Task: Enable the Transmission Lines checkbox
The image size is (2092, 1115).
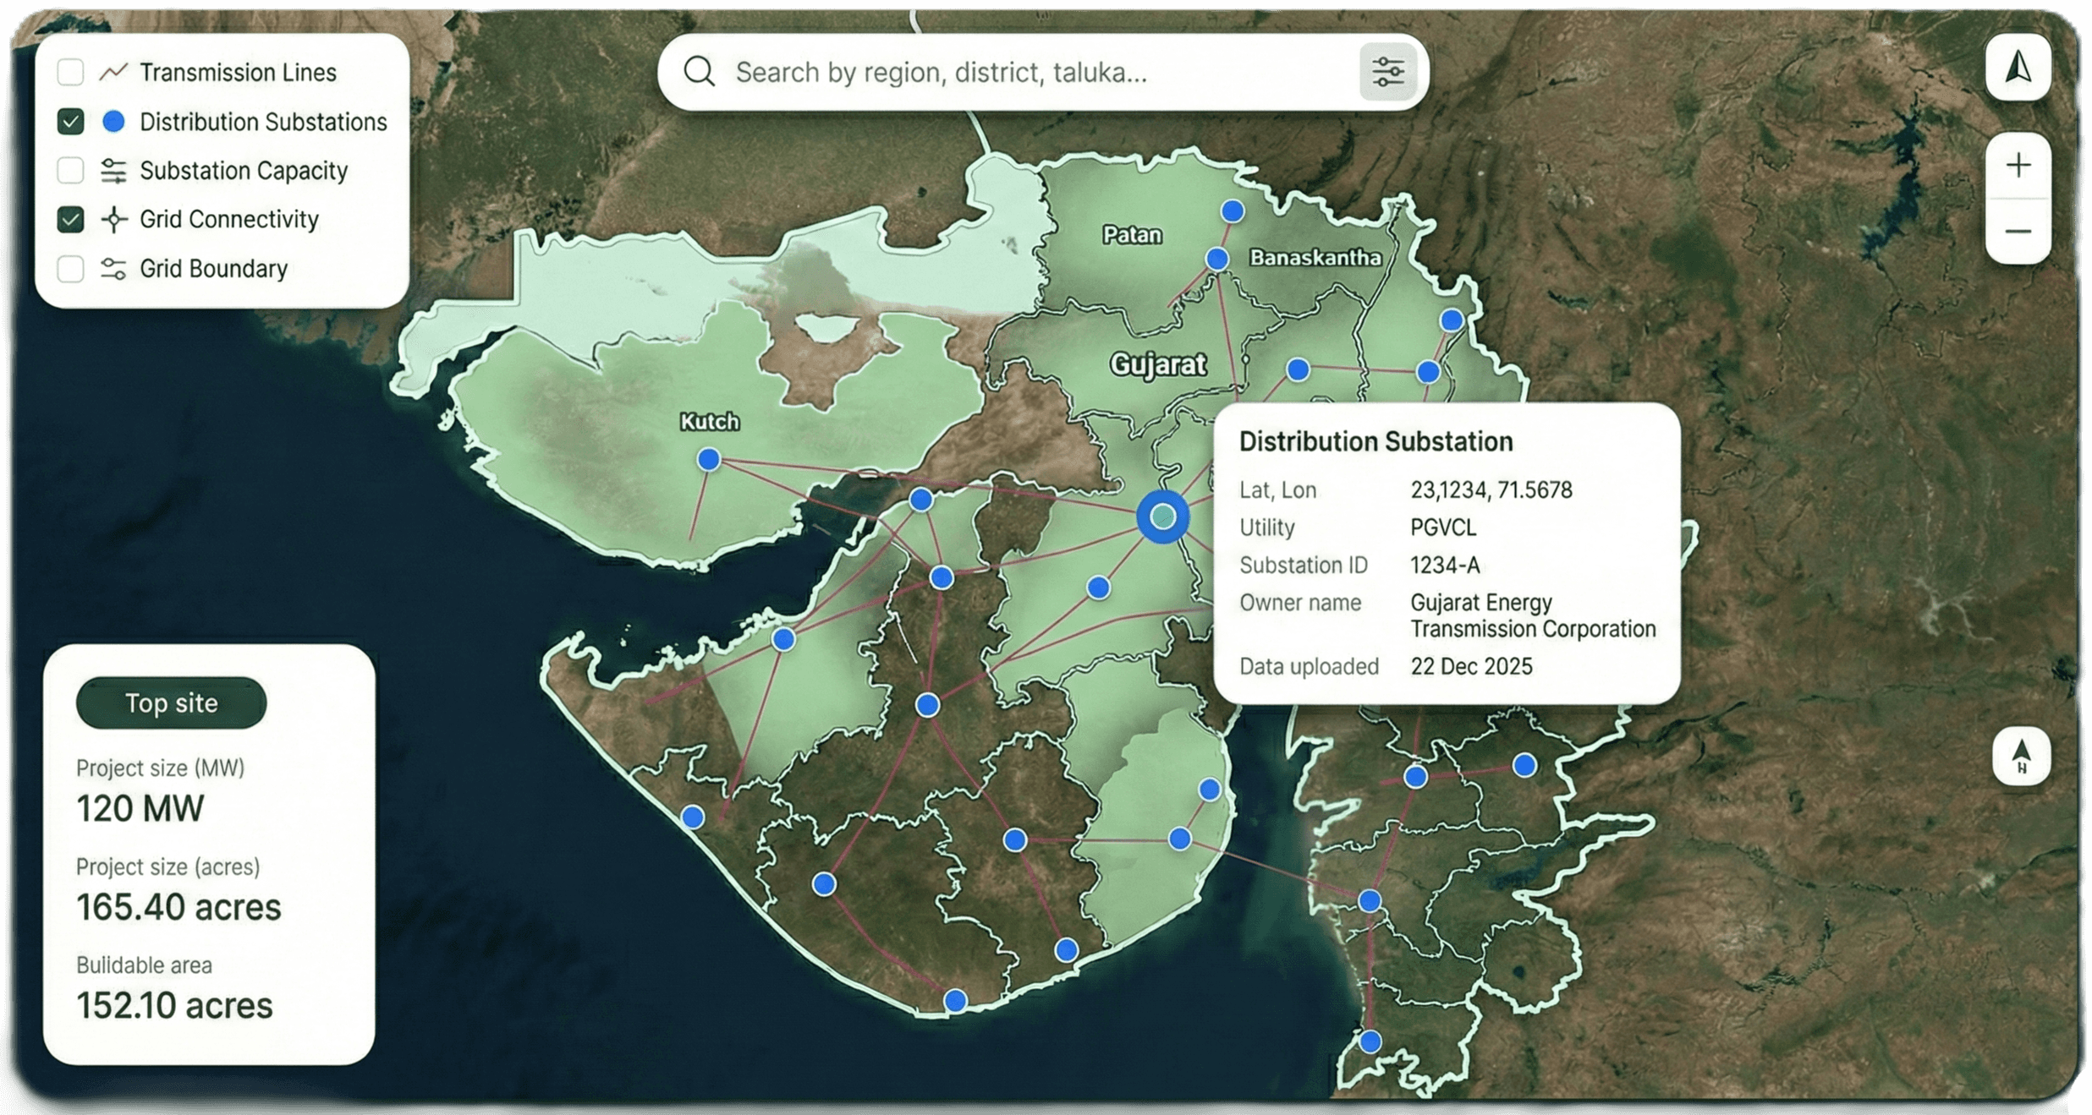Action: tap(70, 73)
